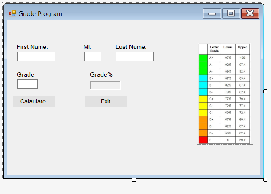Select the MI input field

coord(93,56)
